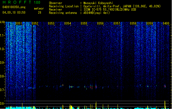Click the ICOM IC-575 receiver text

(x=110, y=10)
